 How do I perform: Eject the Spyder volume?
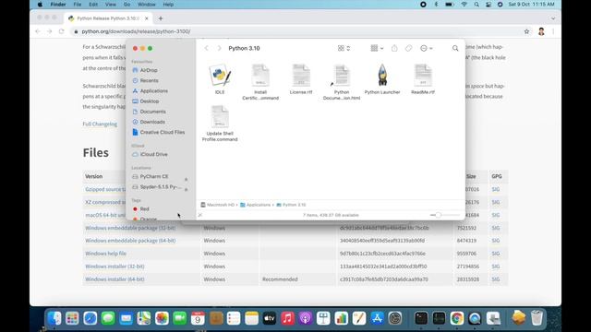click(x=186, y=190)
